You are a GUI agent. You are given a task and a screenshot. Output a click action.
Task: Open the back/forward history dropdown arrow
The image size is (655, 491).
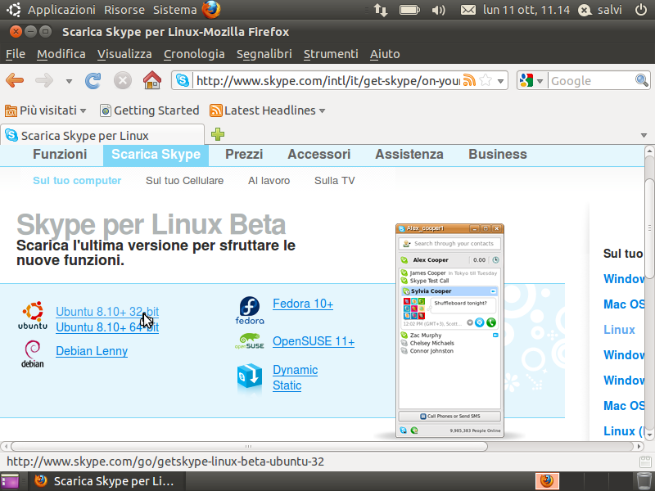69,81
